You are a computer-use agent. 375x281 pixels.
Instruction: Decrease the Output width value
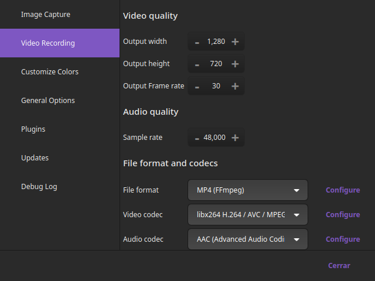tap(197, 42)
